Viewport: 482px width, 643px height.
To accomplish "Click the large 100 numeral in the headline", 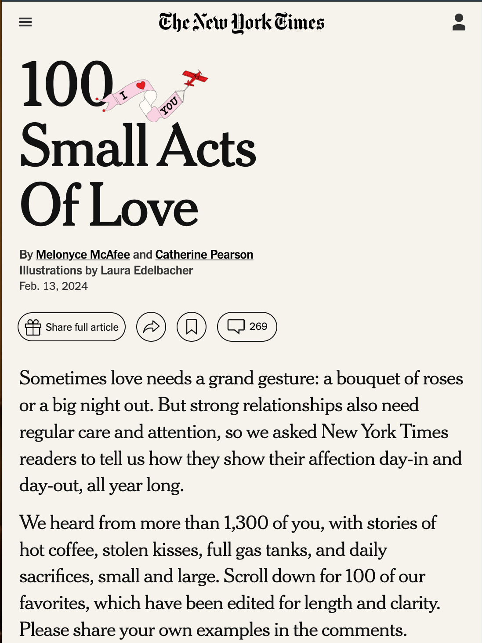I will point(66,84).
